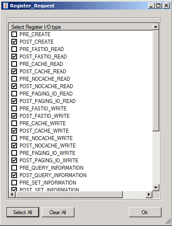The image size is (172, 226).
Task: Click the horizontal scrollbar left arrow
Action: click(12, 195)
